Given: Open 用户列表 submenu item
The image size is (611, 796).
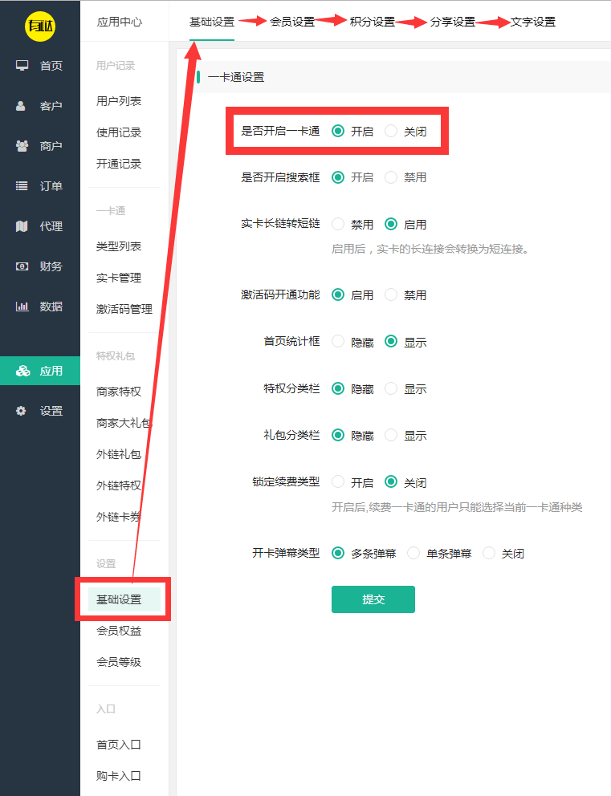Looking at the screenshot, I should pos(119,101).
